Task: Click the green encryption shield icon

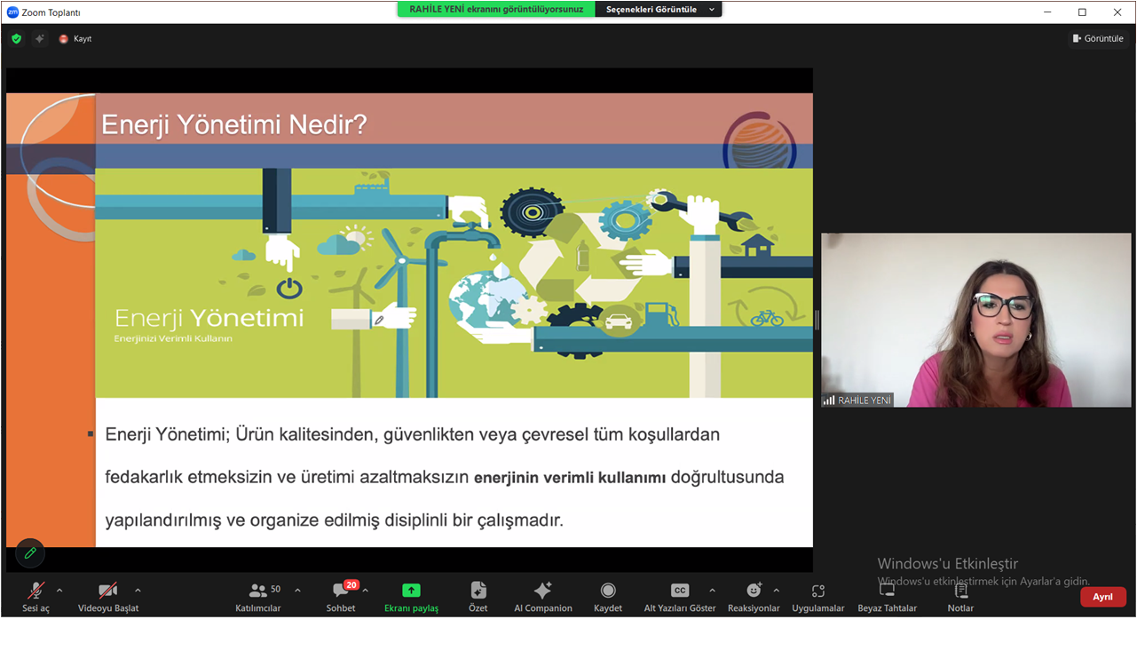Action: coord(16,38)
